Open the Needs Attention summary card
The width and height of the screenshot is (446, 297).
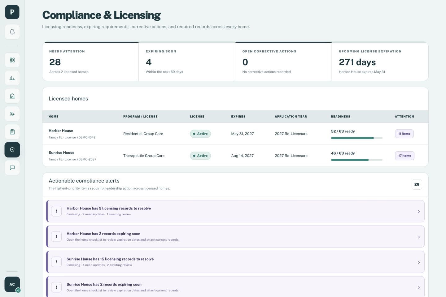[x=90, y=62]
